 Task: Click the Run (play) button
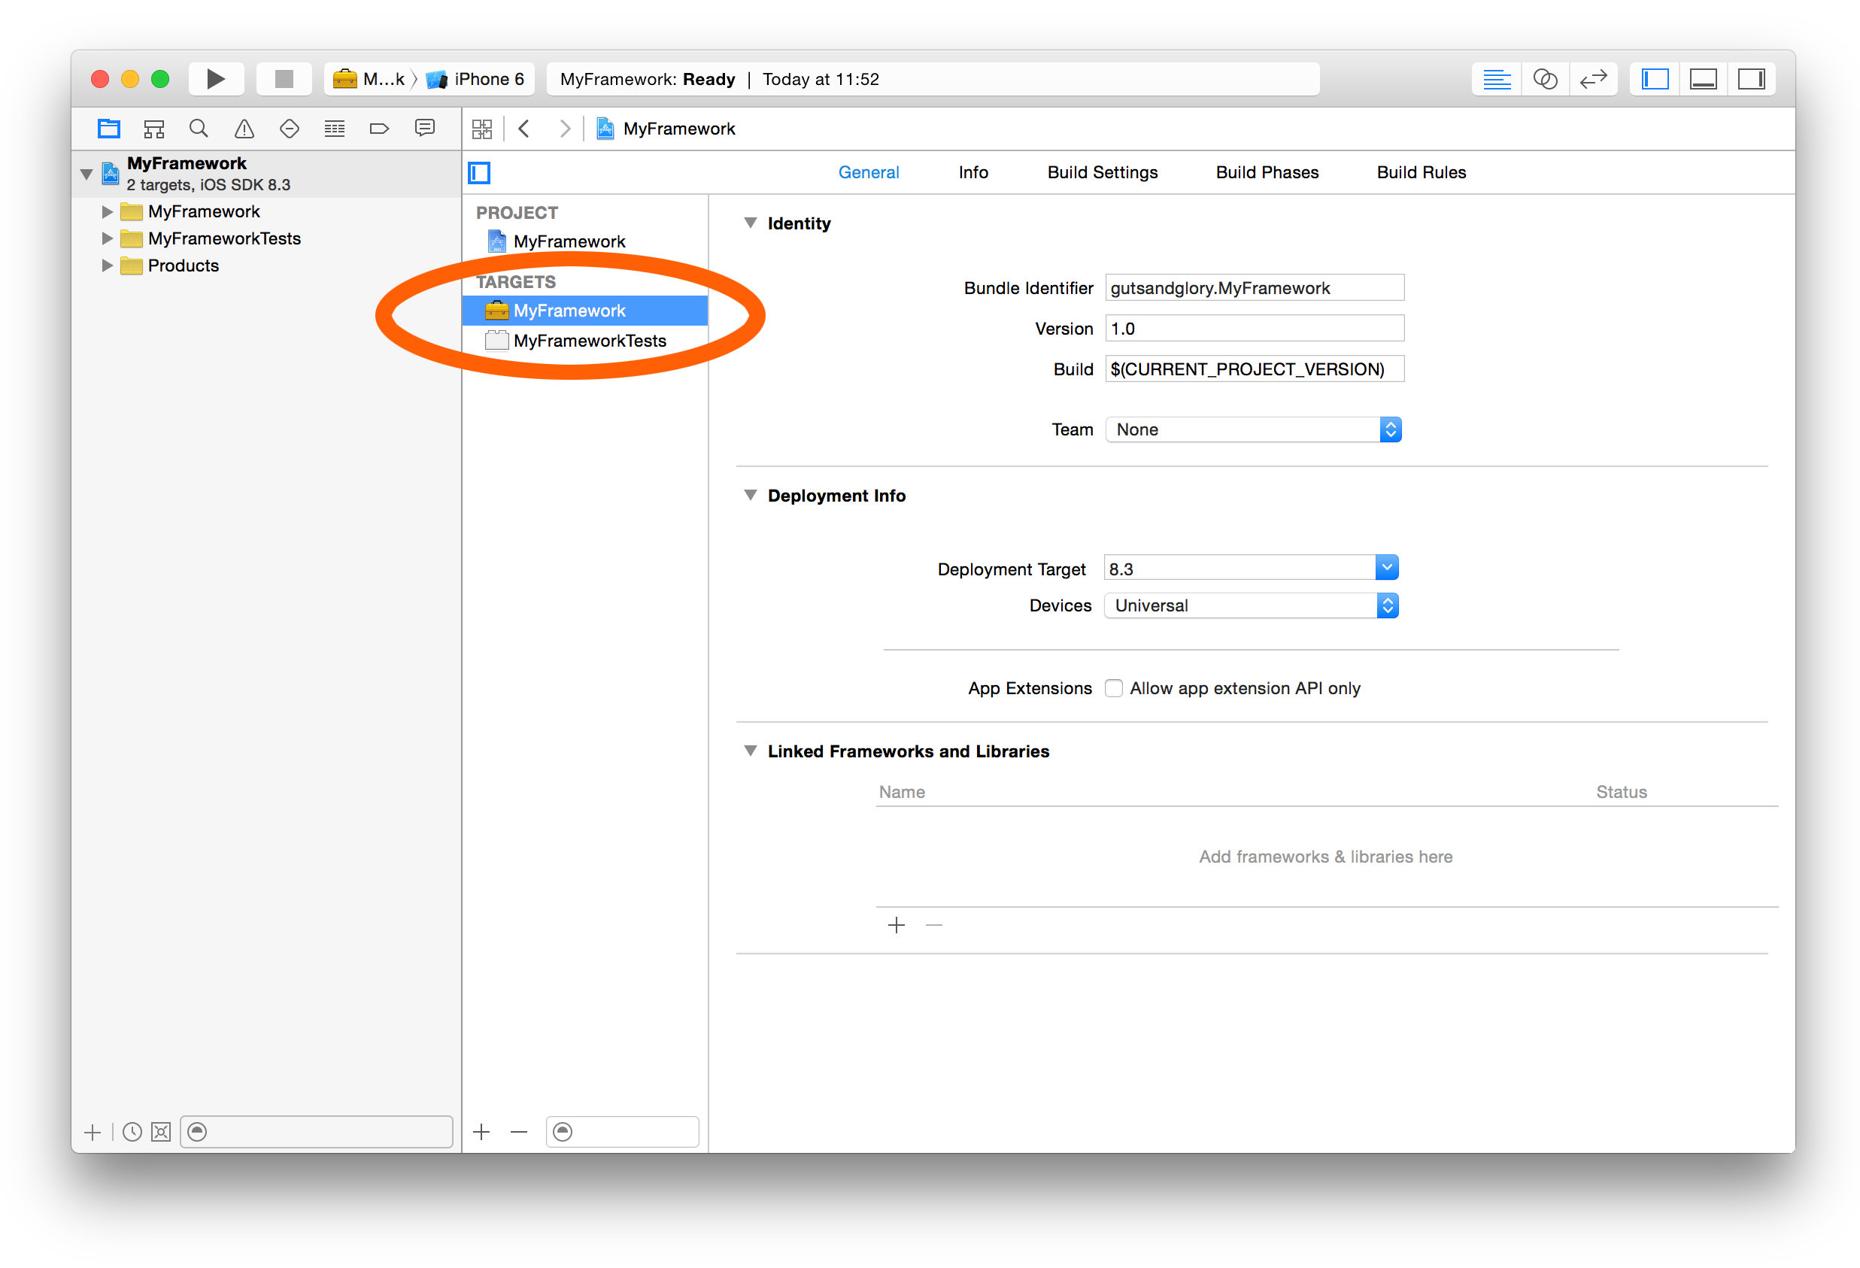tap(215, 78)
